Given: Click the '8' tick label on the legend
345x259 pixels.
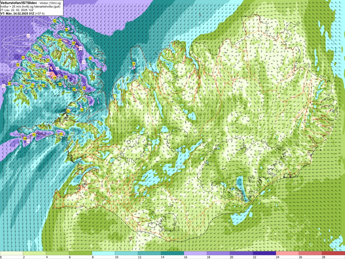Looking at the screenshot, I should pyautogui.click(x=93, y=257).
